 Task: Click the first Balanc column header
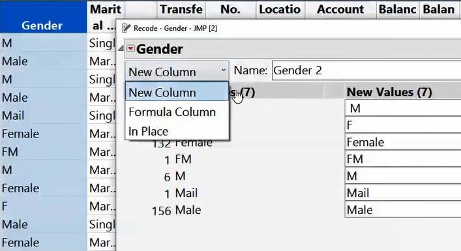coord(397,9)
